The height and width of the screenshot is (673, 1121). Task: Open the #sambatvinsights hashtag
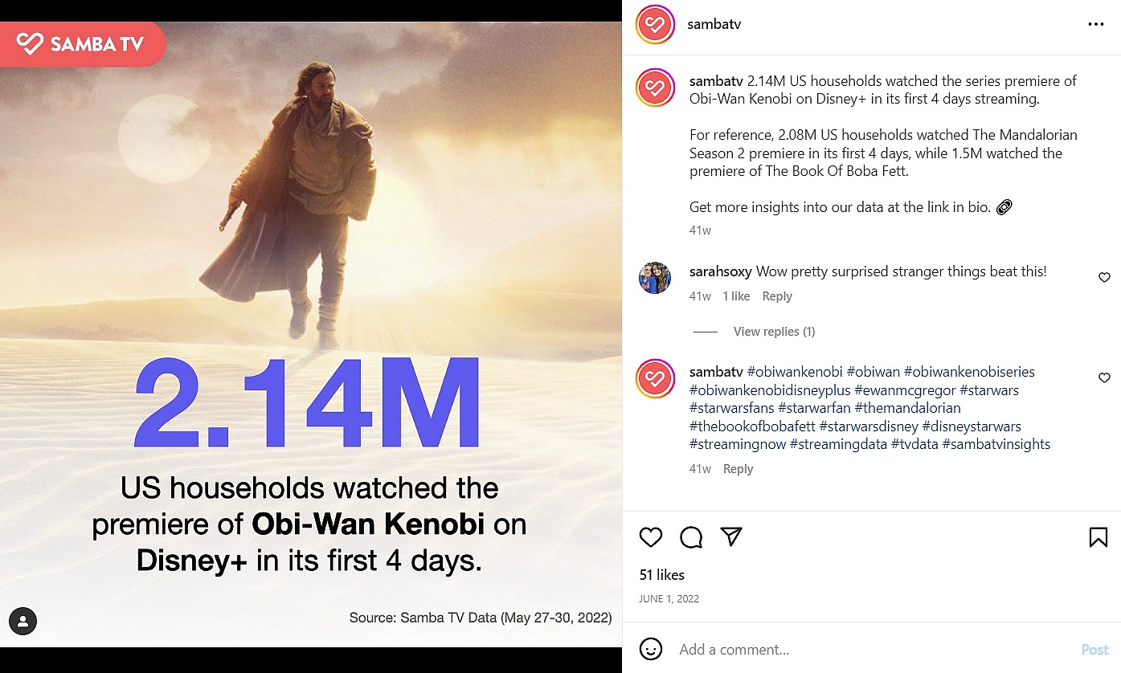(996, 444)
